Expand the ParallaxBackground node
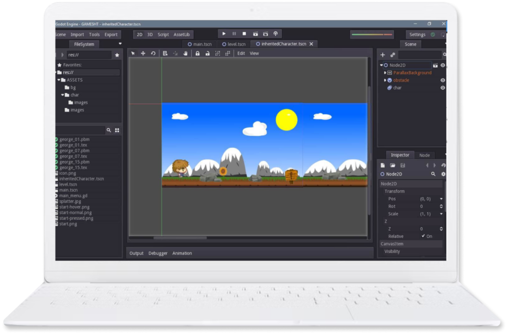 click(x=385, y=73)
